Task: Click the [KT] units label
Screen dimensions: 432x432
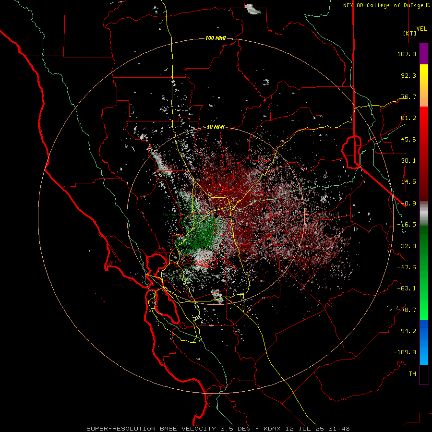Action: coord(410,33)
